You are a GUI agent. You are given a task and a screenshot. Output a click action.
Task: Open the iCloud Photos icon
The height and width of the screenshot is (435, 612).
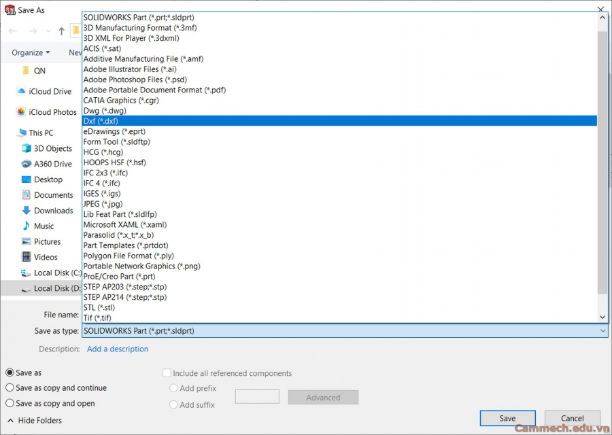pyautogui.click(x=21, y=112)
